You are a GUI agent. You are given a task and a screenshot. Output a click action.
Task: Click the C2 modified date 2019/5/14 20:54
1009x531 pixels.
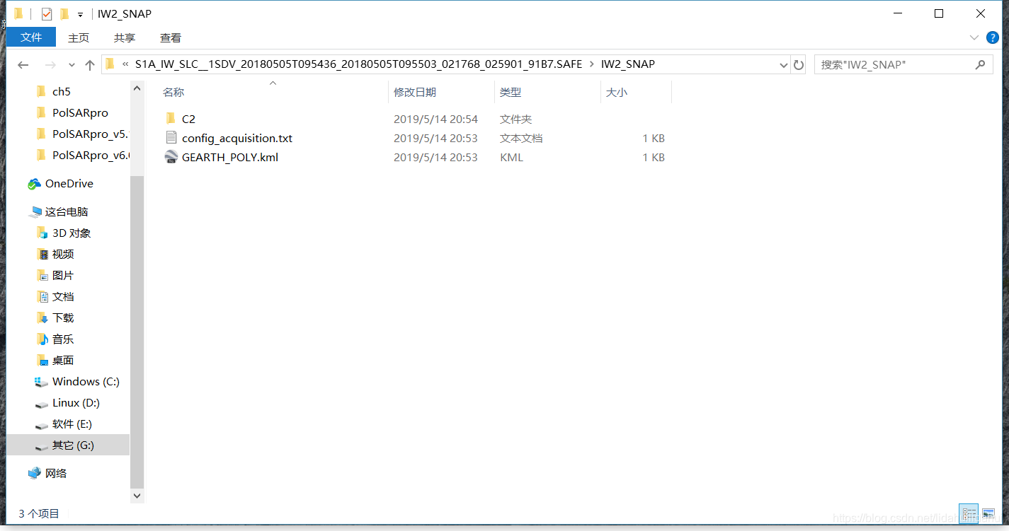[435, 119]
